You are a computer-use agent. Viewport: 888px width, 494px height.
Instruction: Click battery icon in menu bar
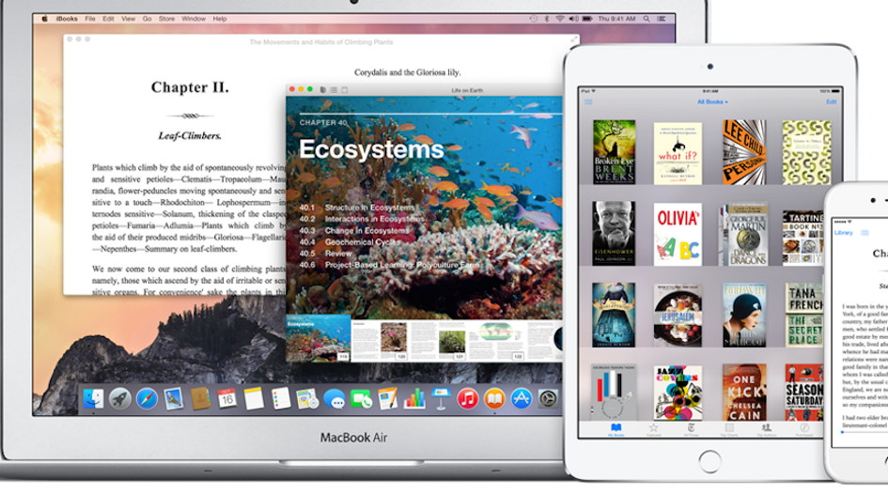587,19
